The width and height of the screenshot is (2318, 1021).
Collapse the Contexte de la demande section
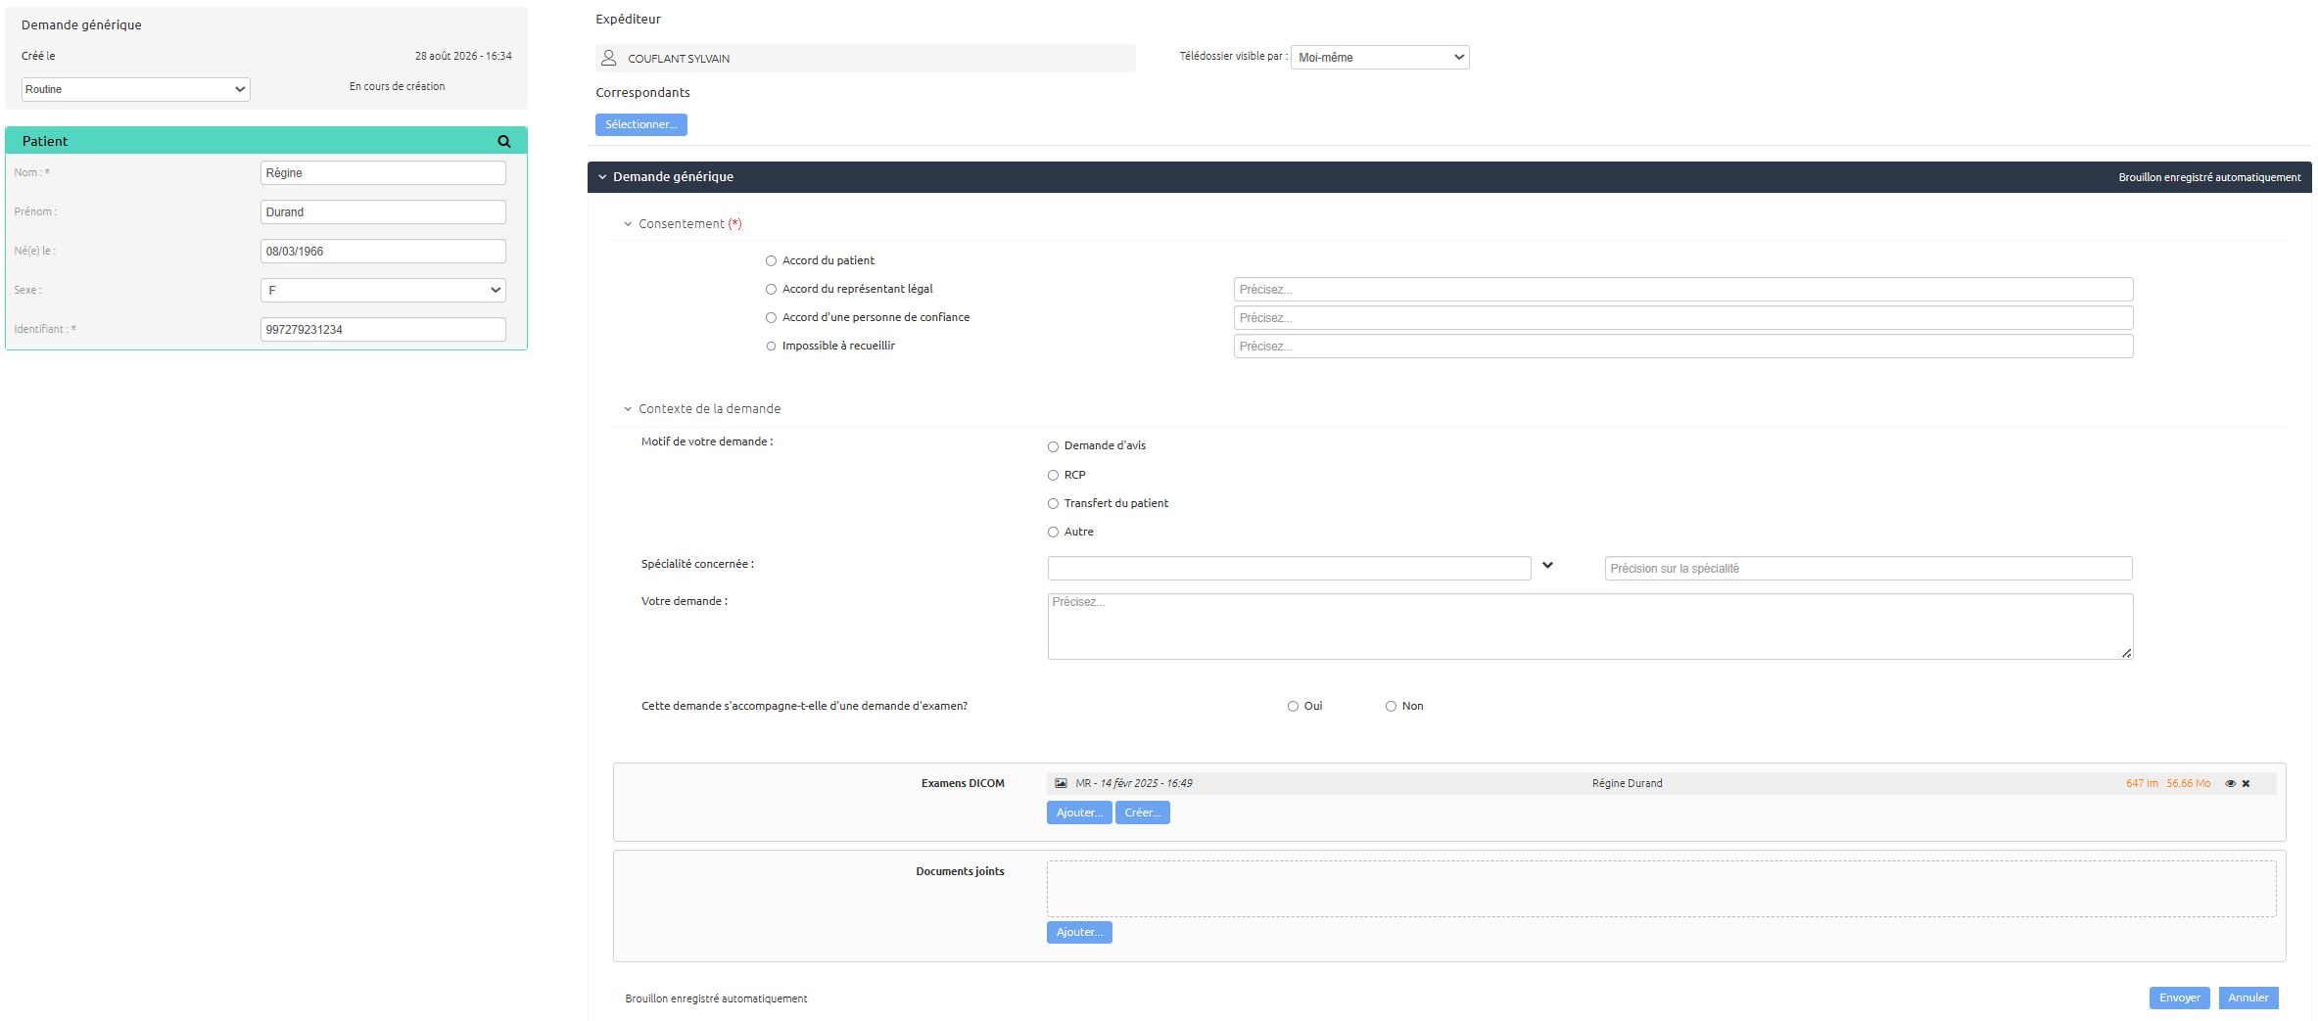[x=628, y=409]
